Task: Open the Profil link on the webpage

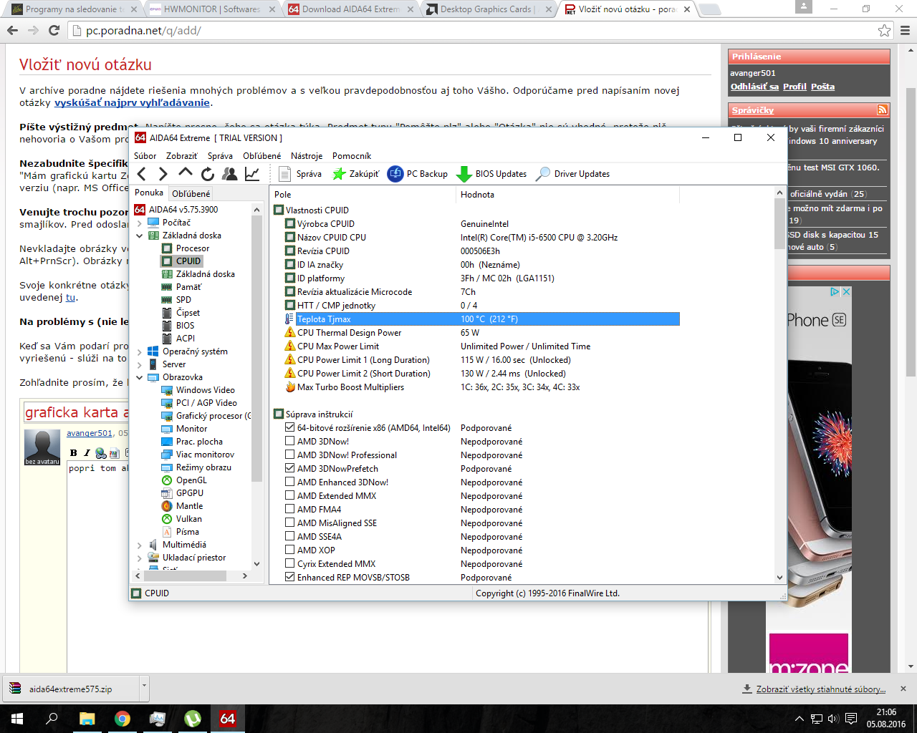Action: tap(794, 87)
